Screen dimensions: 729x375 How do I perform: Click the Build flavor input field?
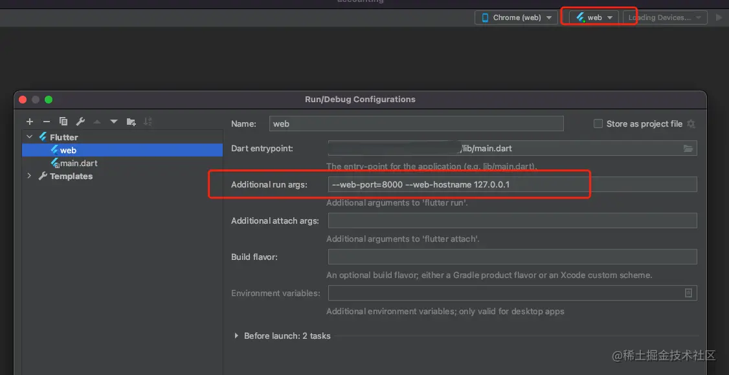pyautogui.click(x=512, y=257)
